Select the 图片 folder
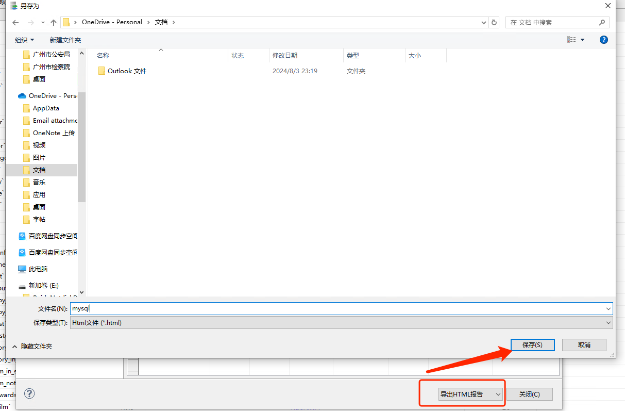The image size is (625, 411). tap(39, 157)
